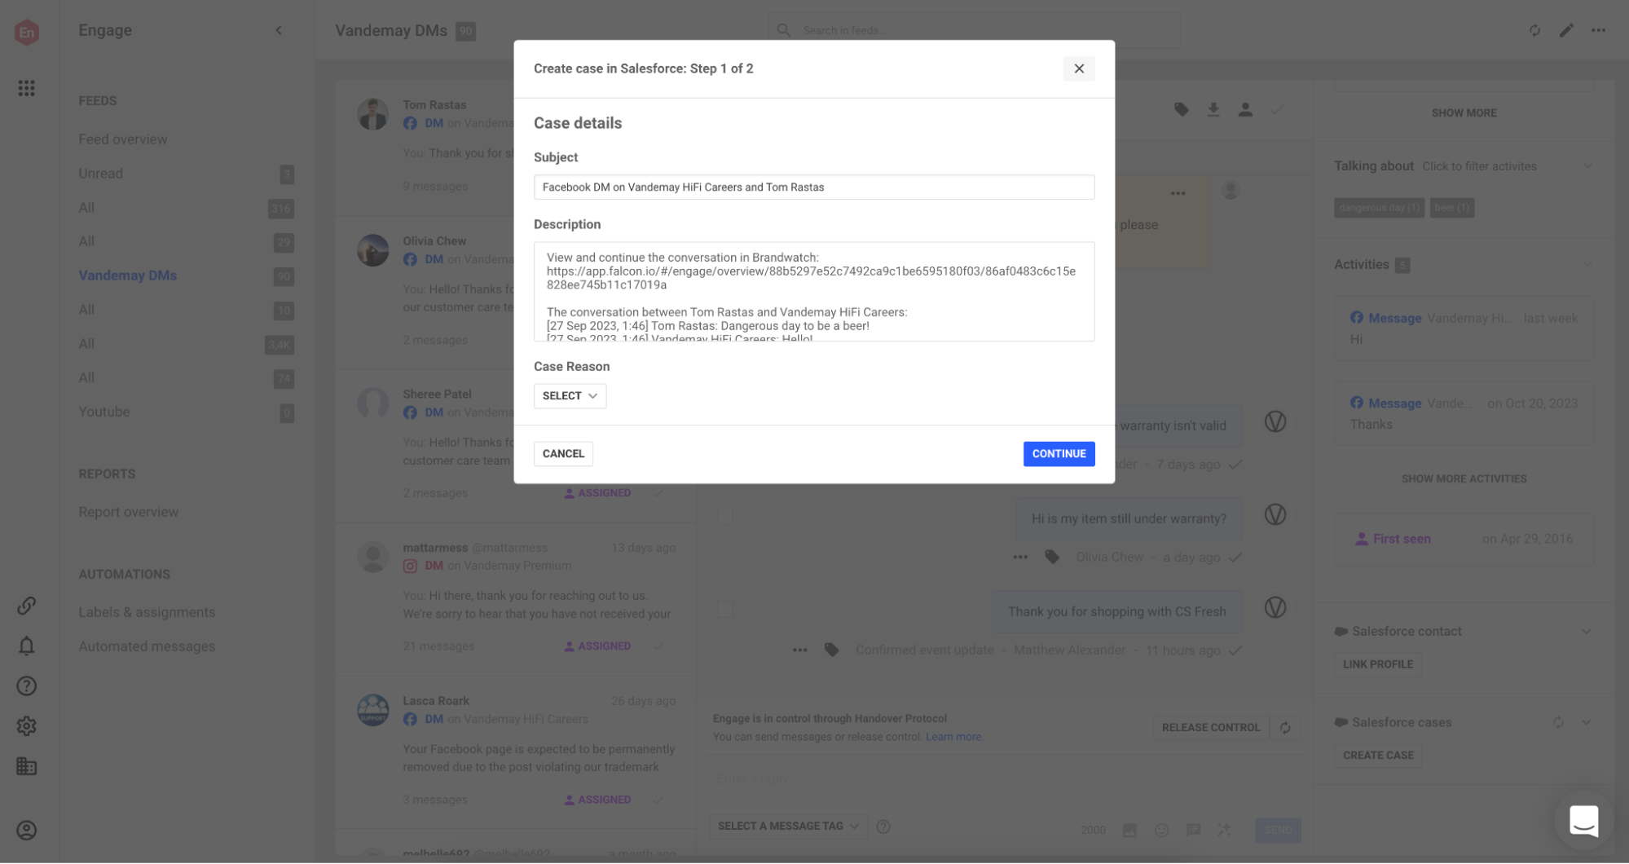Open the Youtube feed

(104, 412)
